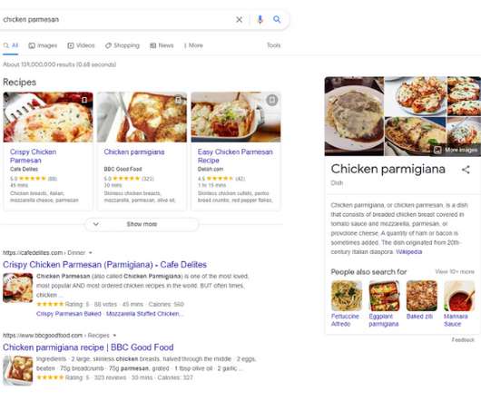481x401 pixels.
Task: Switch to the Images tab
Action: pos(43,45)
